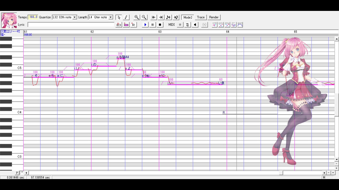Click the MIDI loop settings icon

point(188,25)
